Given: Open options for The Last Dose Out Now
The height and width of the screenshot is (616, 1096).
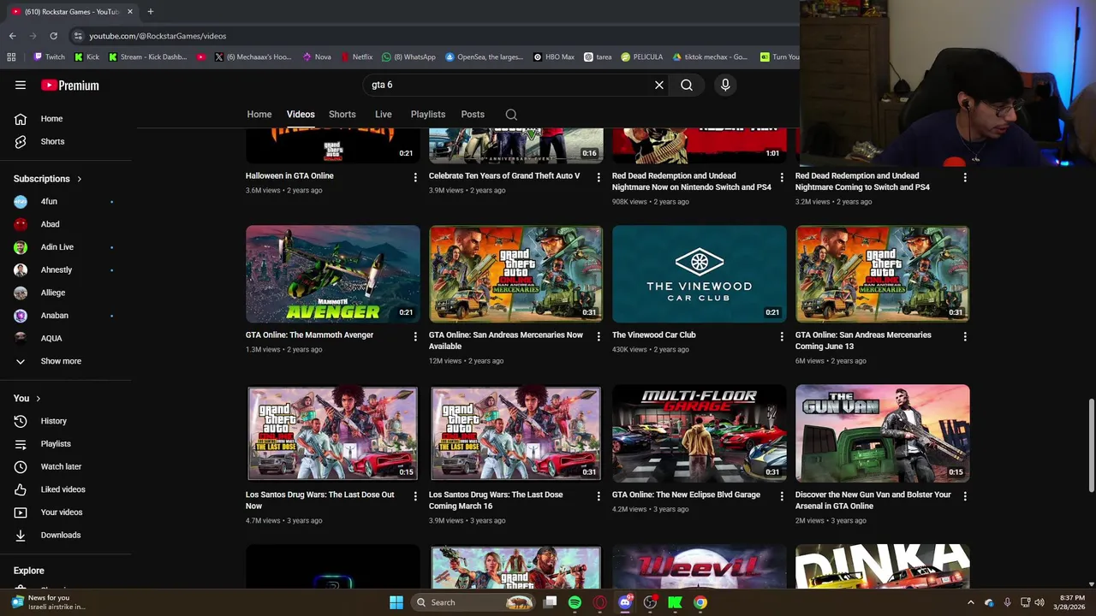Looking at the screenshot, I should tap(415, 496).
